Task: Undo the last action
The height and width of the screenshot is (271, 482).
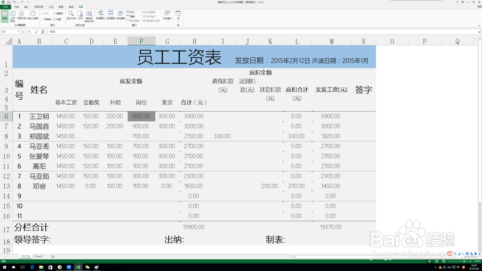Action: tap(14, 2)
